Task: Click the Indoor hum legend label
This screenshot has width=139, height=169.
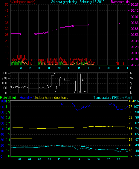Action: pyautogui.click(x=43, y=98)
